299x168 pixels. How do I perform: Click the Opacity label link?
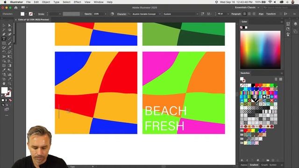click(x=88, y=14)
